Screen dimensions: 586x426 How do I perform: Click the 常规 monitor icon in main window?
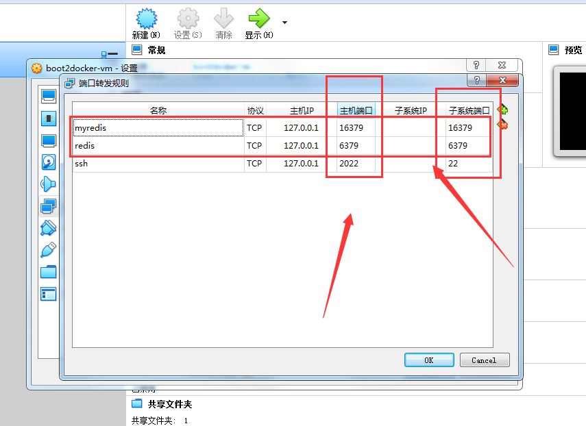point(137,50)
